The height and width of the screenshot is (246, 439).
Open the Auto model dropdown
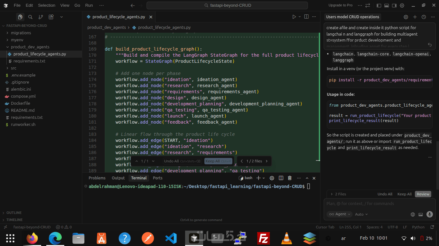click(361, 214)
